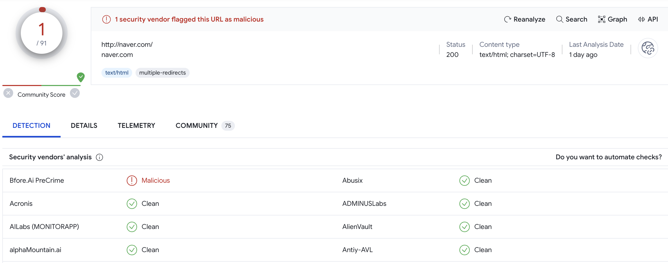This screenshot has width=668, height=263.
Task: Switch to the DETAILS tab
Action: [84, 126]
